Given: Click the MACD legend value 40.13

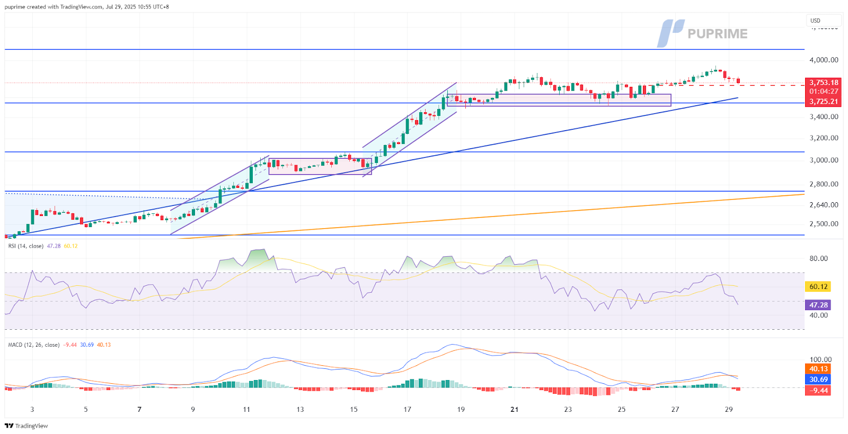Looking at the screenshot, I should 104,345.
